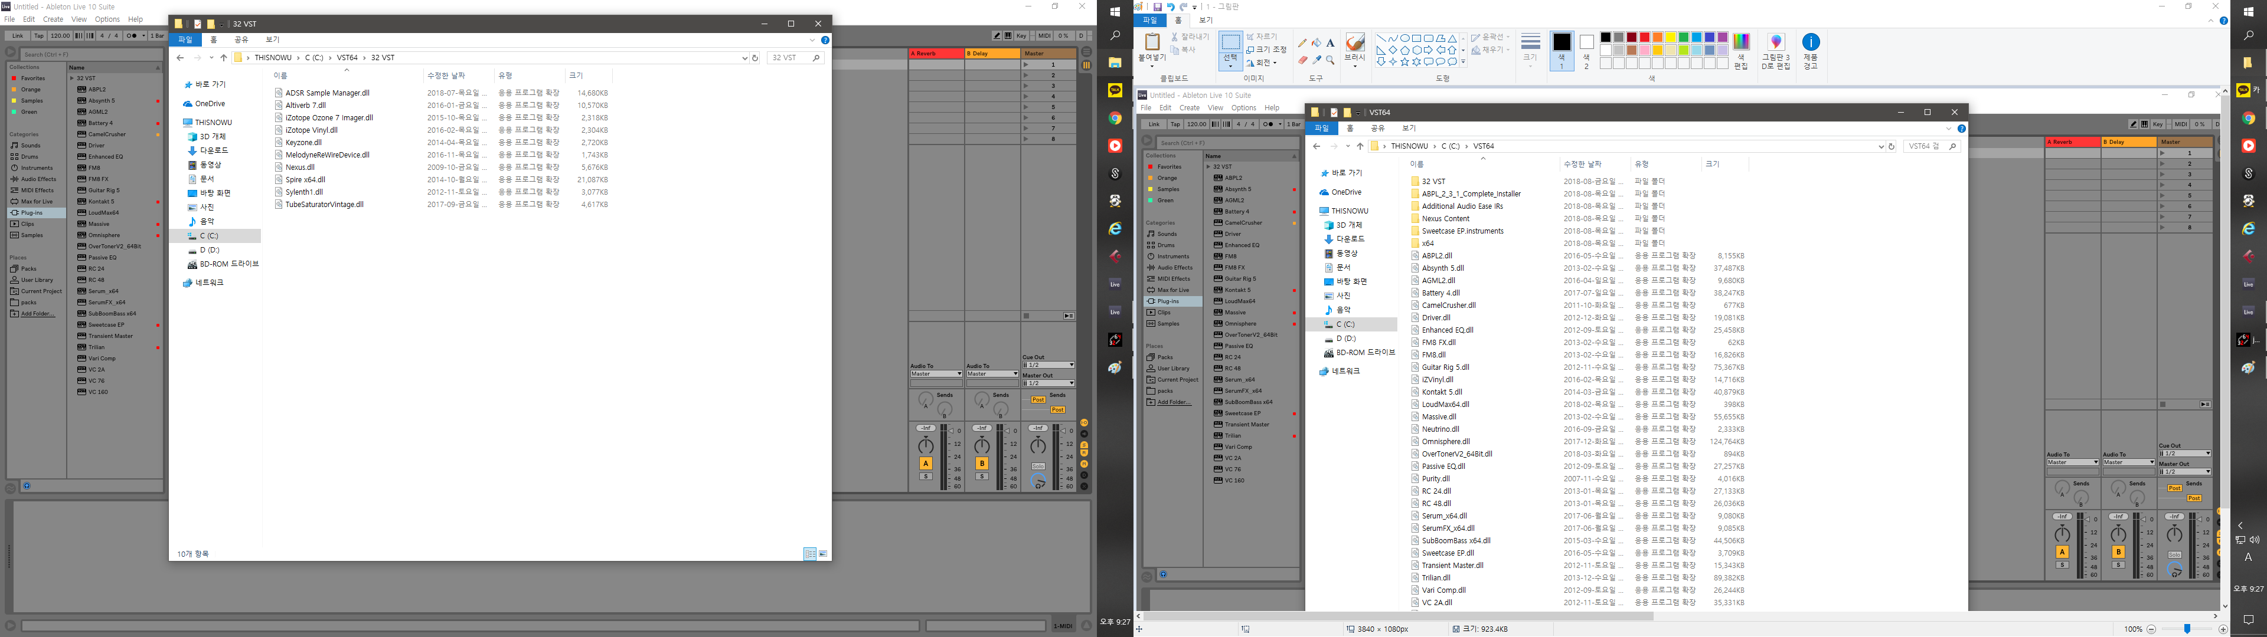Image resolution: width=2267 pixels, height=637 pixels.
Task: Select the Pencil tool in Paint
Action: coord(1302,43)
